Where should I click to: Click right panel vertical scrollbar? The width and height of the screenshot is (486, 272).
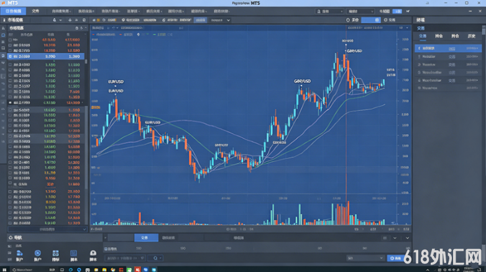(x=484, y=31)
